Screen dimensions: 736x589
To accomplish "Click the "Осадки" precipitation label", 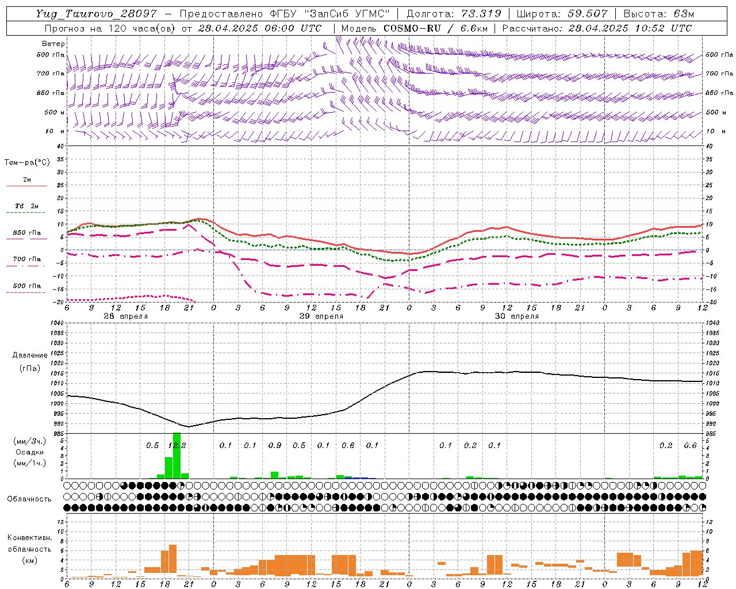I will pos(29,453).
